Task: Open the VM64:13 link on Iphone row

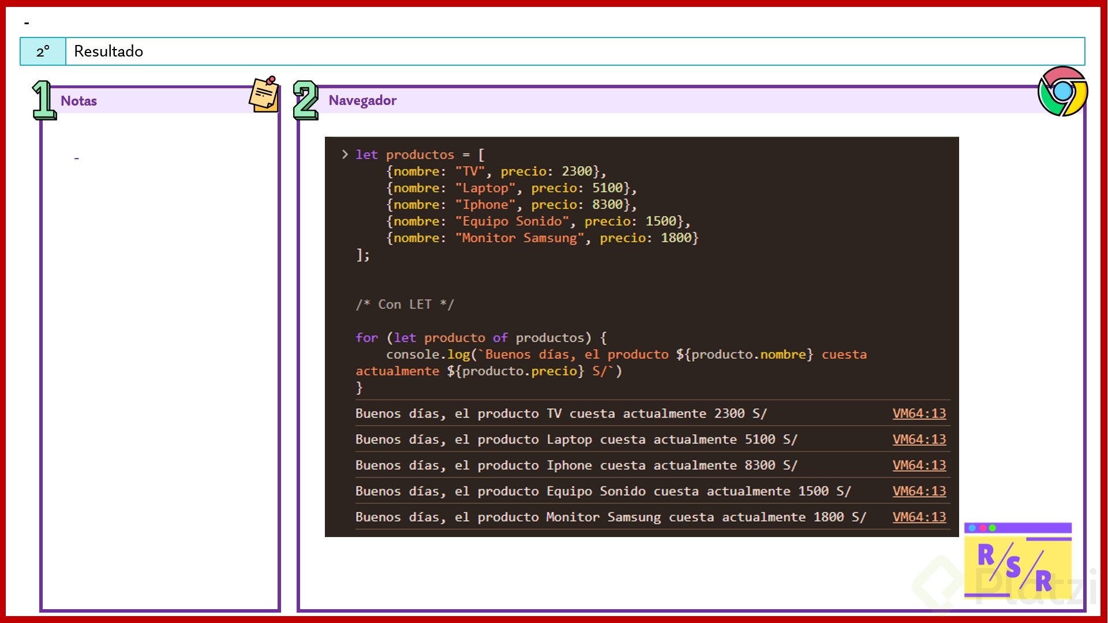Action: pyautogui.click(x=919, y=466)
